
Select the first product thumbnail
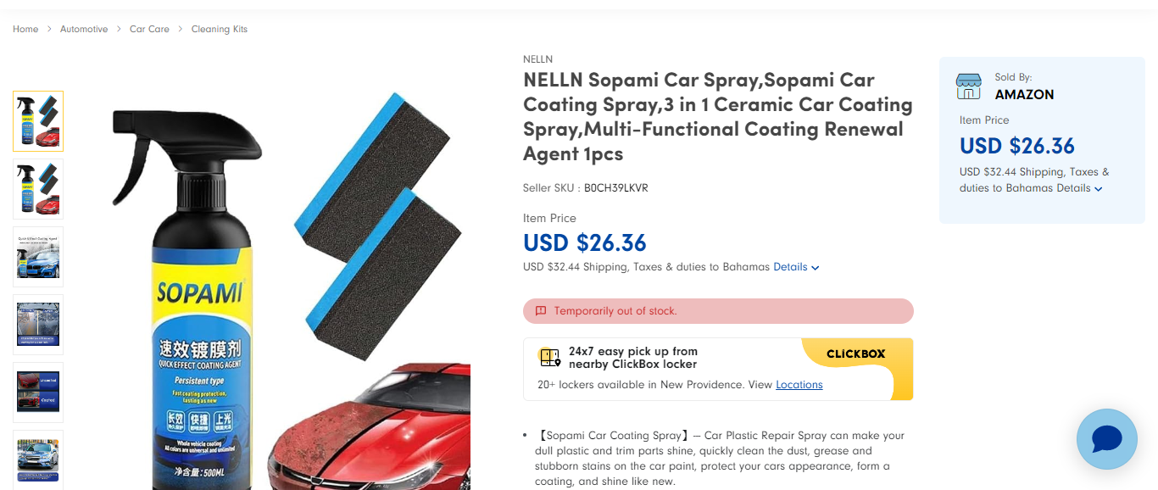(x=38, y=121)
